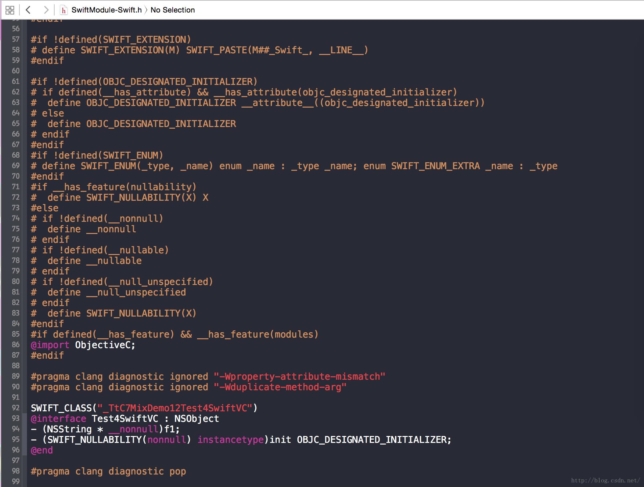Click the '#else' line 73
Viewport: 644px width, 487px height.
click(x=44, y=208)
